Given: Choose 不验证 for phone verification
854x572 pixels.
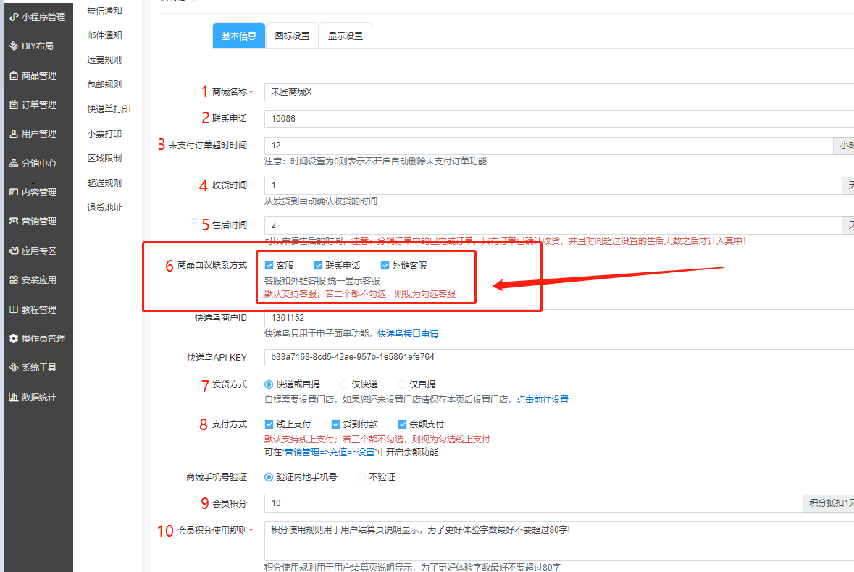Looking at the screenshot, I should (362, 477).
